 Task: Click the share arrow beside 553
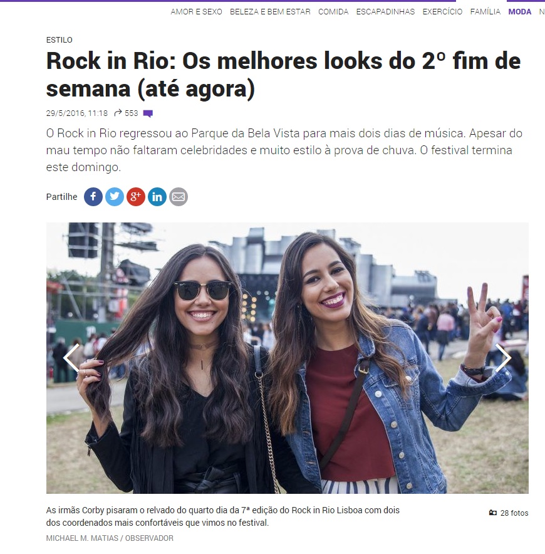coord(118,113)
